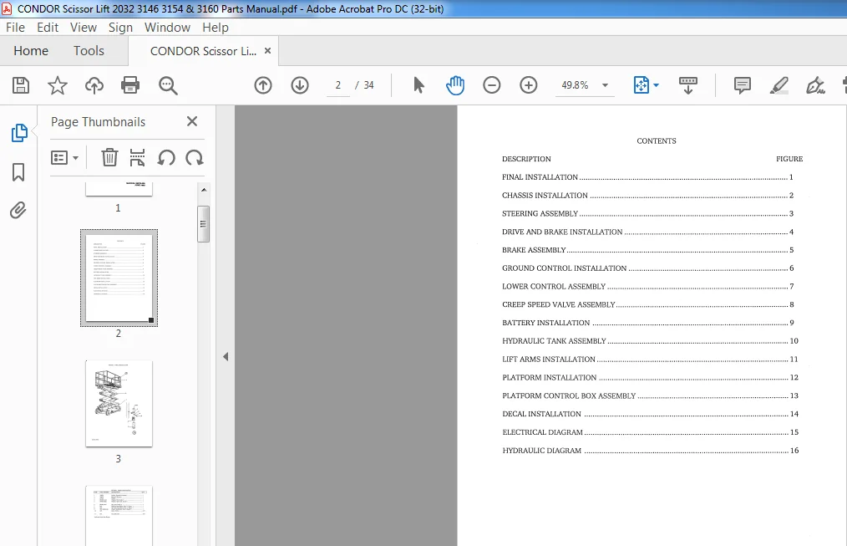Screen dimensions: 847x546
Task: Click the BRAKE ASSEMBLY contents entry
Action: [647, 250]
